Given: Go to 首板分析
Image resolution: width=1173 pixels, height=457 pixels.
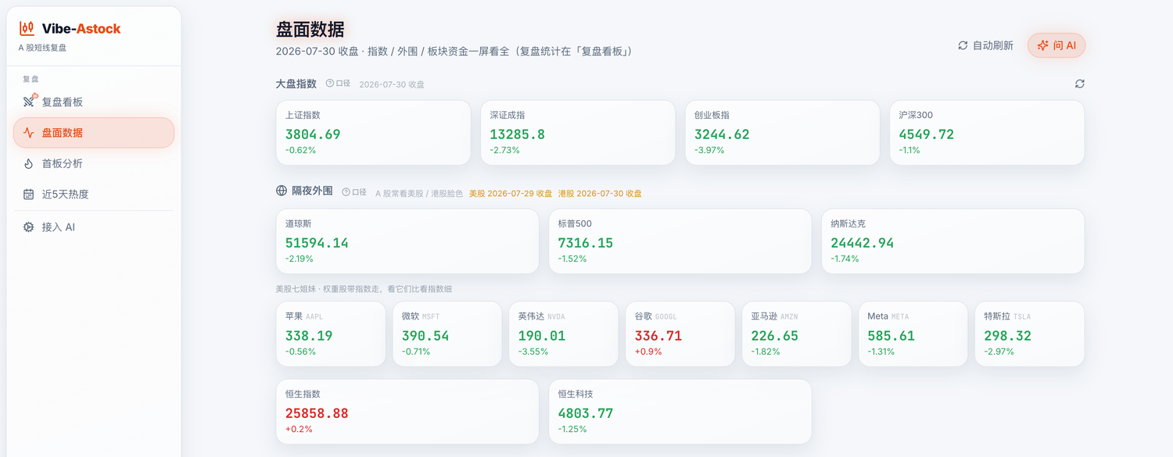Looking at the screenshot, I should click(94, 163).
